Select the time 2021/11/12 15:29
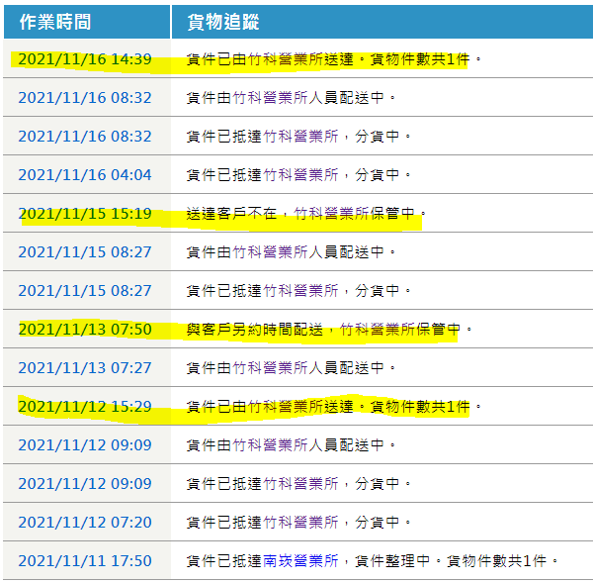593x583 pixels. (85, 407)
